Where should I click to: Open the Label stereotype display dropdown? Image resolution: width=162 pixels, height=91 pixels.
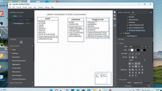[137, 60]
